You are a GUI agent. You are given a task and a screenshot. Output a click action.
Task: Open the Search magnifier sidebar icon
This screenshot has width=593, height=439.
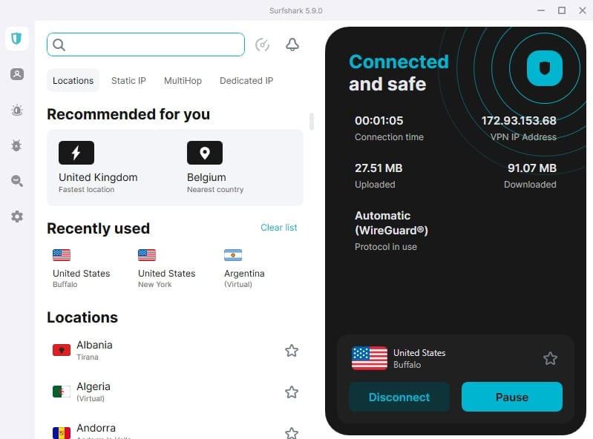[x=16, y=181]
